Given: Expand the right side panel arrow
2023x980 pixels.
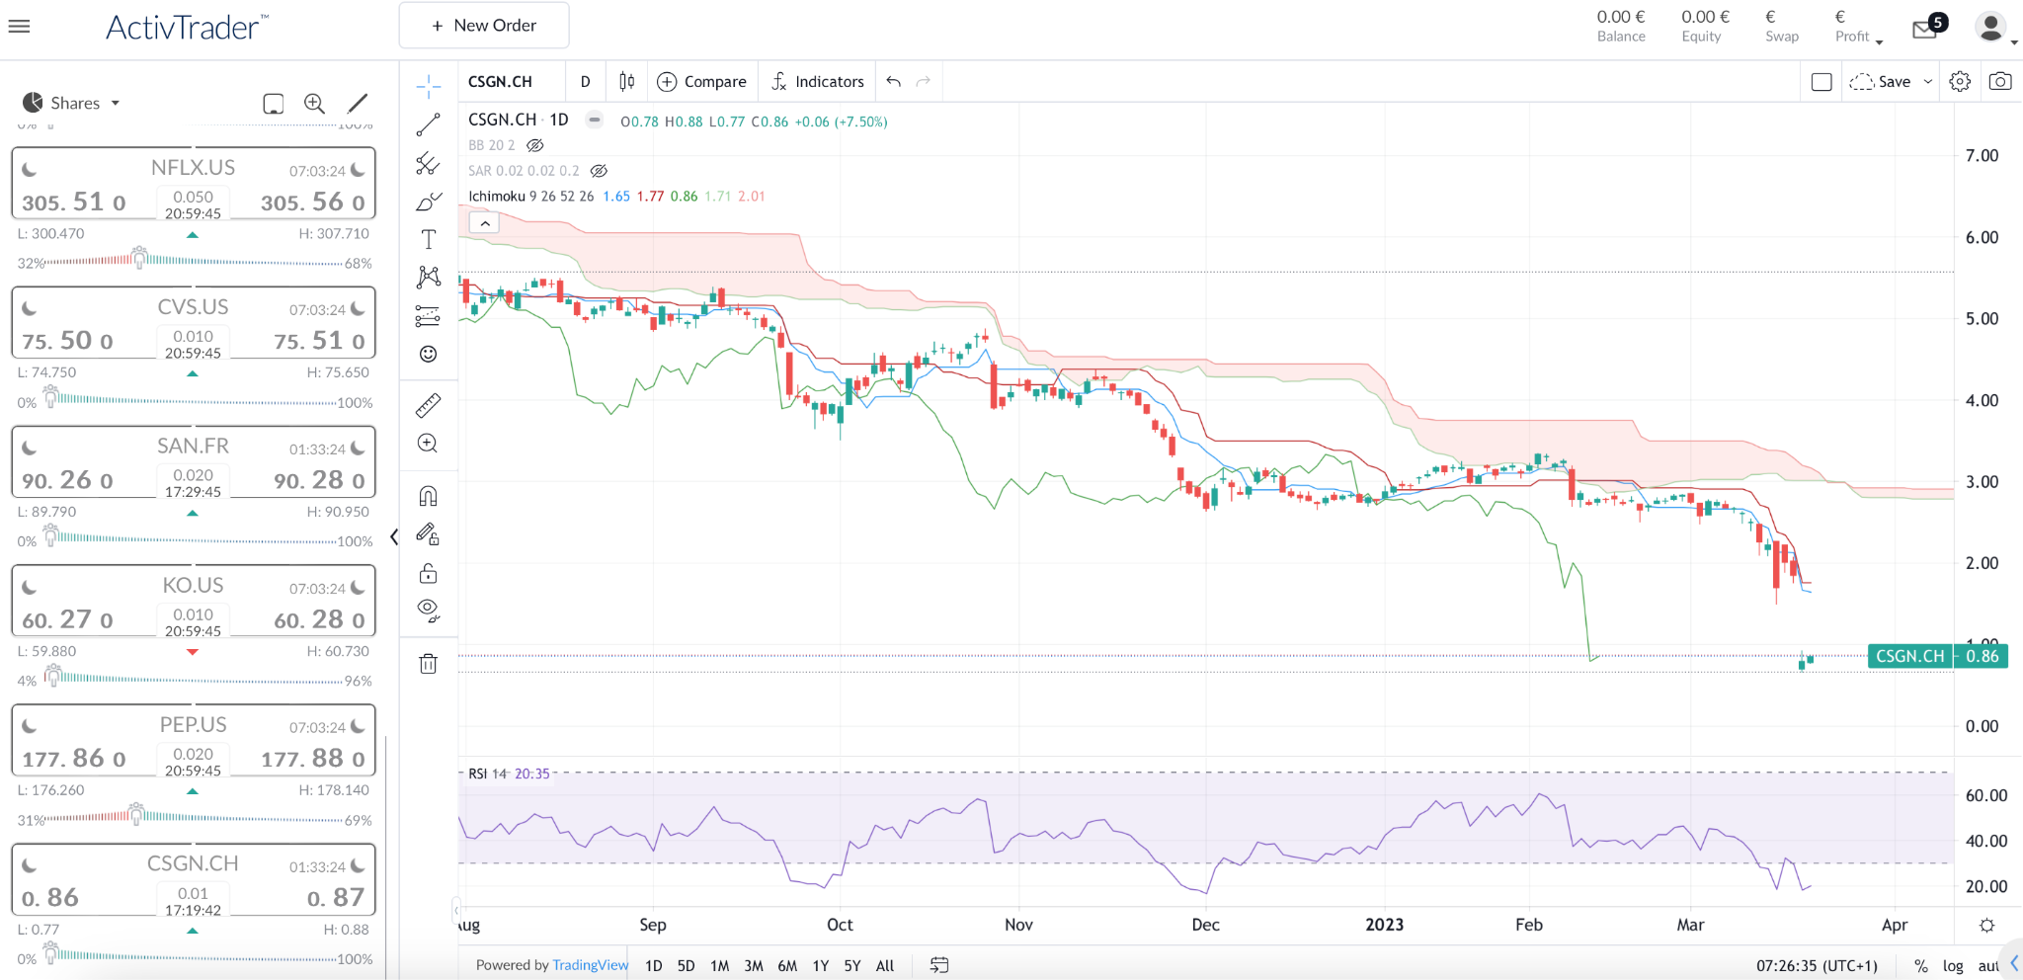Looking at the screenshot, I should pos(2014,964).
